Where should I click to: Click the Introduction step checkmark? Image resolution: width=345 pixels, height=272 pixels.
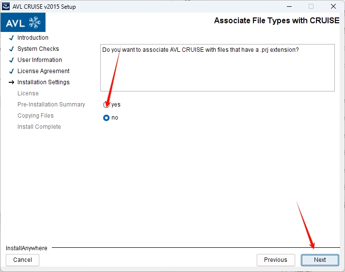[x=11, y=38]
